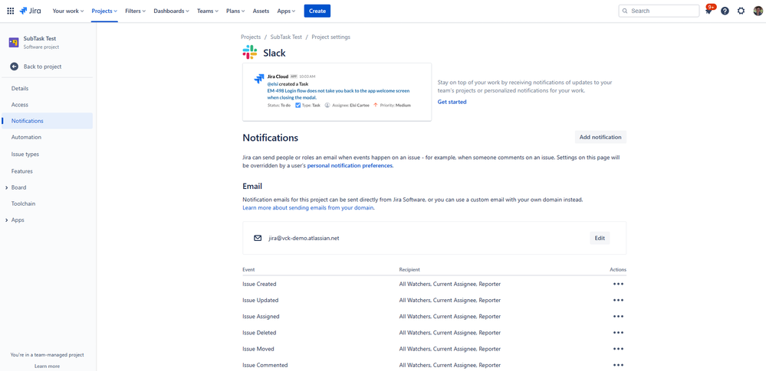766x371 pixels.
Task: Click the Issue Commented event text
Action: point(265,365)
